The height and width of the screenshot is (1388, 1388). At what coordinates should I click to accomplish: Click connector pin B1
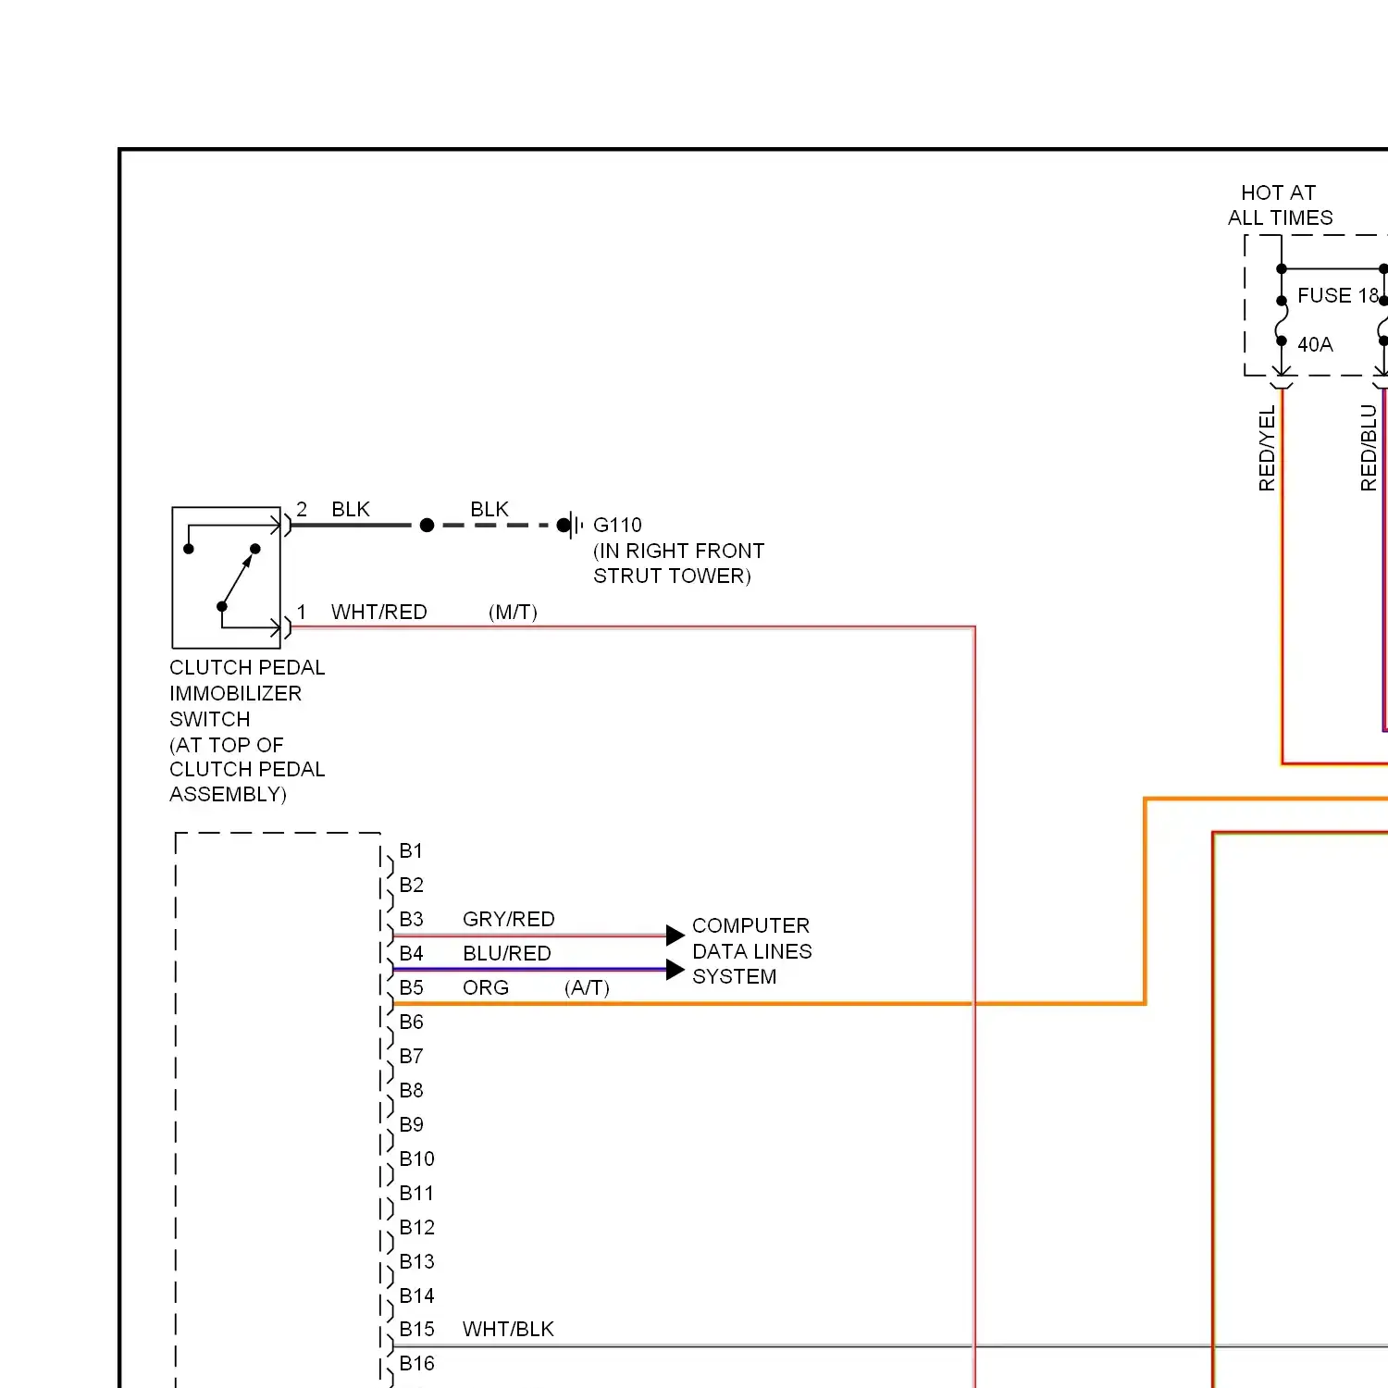pyautogui.click(x=411, y=850)
